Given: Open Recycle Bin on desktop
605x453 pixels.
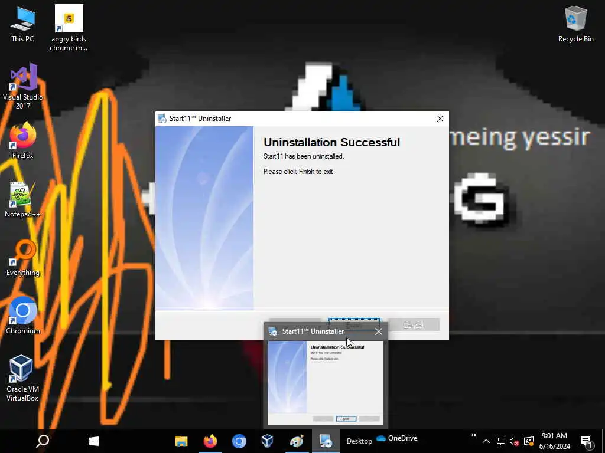Looking at the screenshot, I should [x=575, y=24].
